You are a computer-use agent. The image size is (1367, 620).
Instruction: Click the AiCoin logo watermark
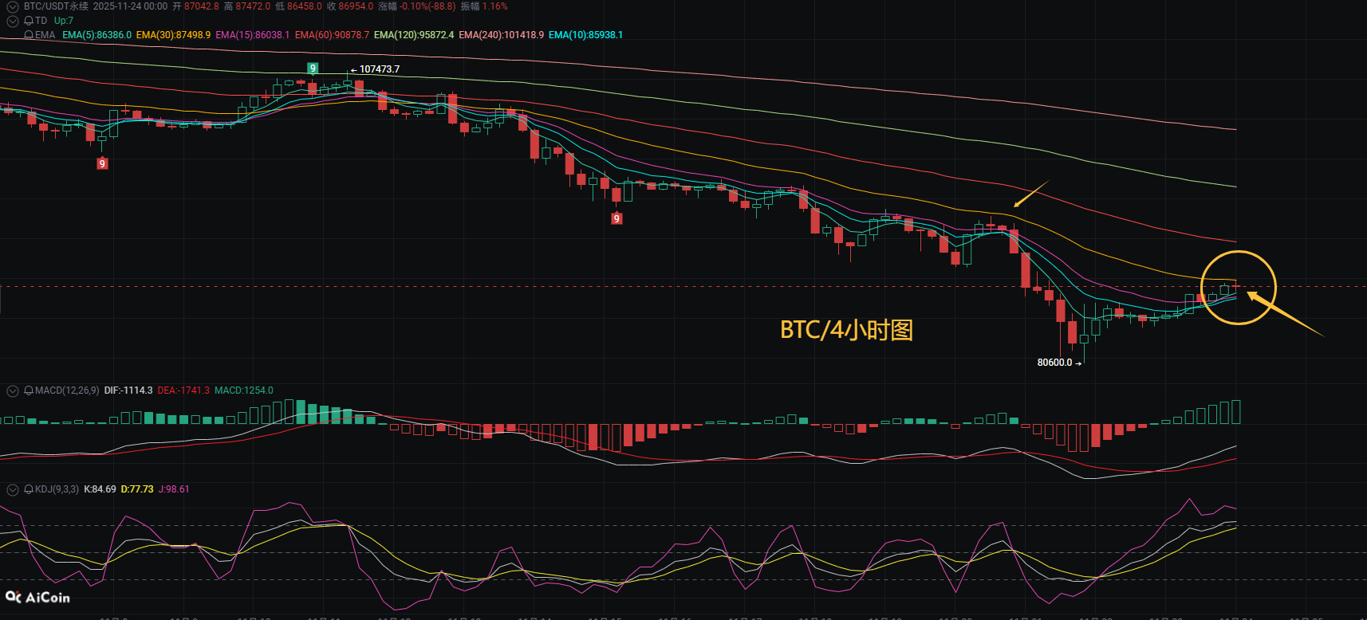pos(37,597)
